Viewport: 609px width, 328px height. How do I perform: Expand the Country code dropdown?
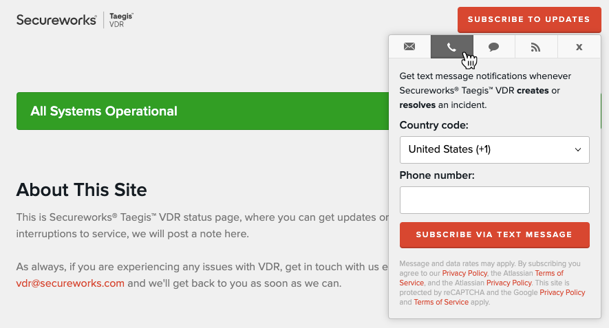494,149
